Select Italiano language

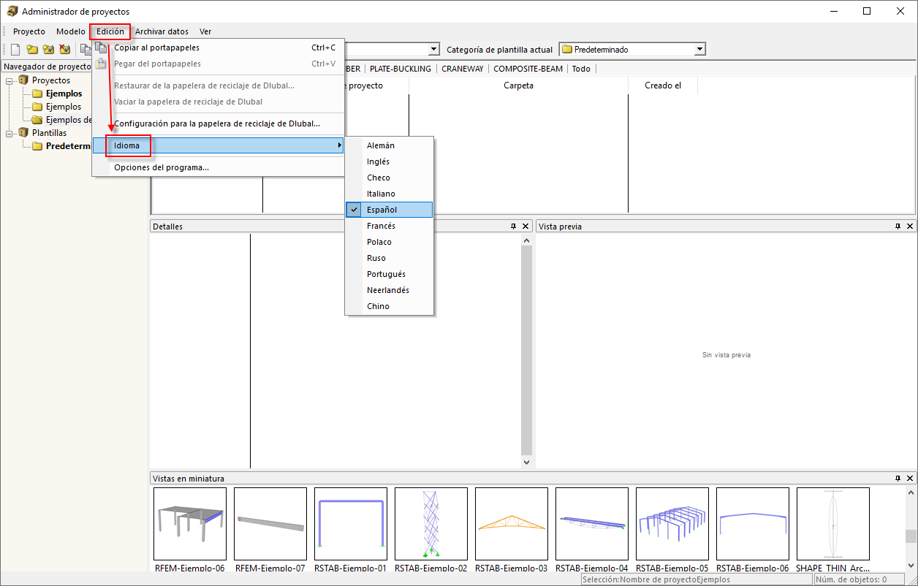pyautogui.click(x=390, y=194)
